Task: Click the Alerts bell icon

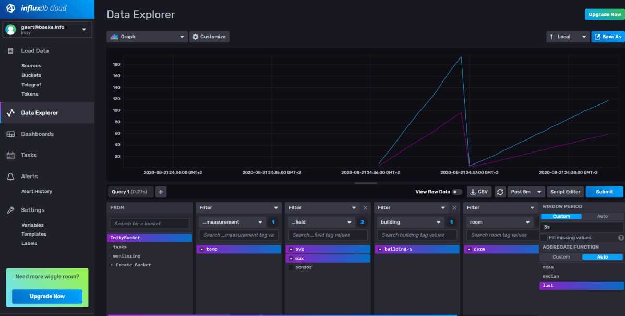Action: [x=9, y=176]
